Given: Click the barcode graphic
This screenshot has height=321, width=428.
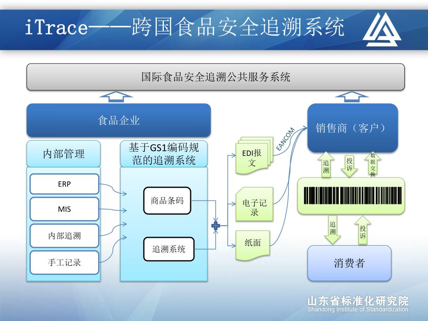Looking at the screenshot, I should click(353, 196).
